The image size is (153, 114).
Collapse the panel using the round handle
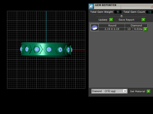click(121, 16)
